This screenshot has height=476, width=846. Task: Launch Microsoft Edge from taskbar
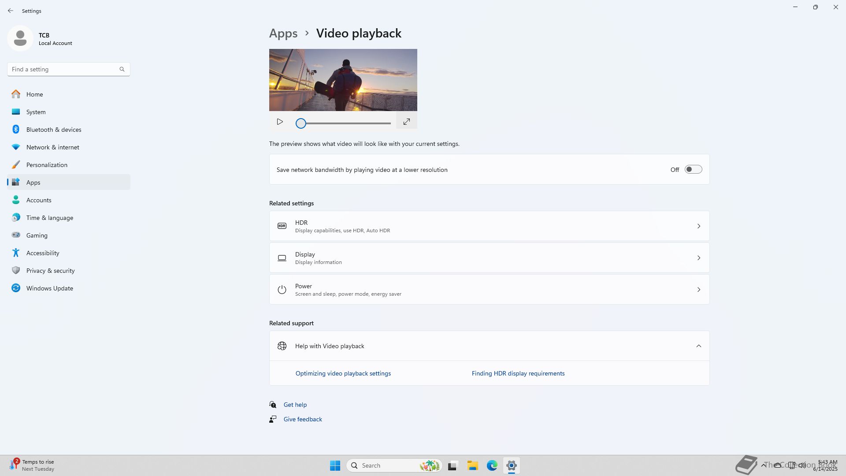[x=492, y=465]
